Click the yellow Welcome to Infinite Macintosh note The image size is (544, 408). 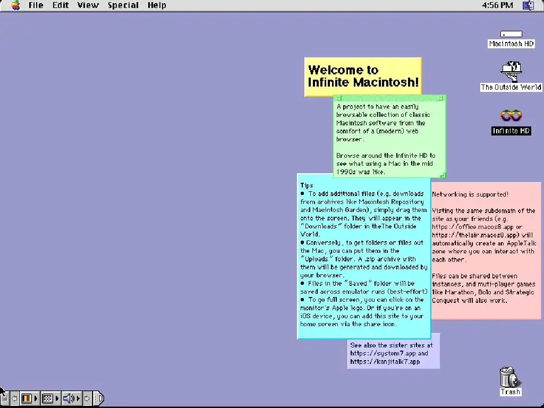coord(363,76)
